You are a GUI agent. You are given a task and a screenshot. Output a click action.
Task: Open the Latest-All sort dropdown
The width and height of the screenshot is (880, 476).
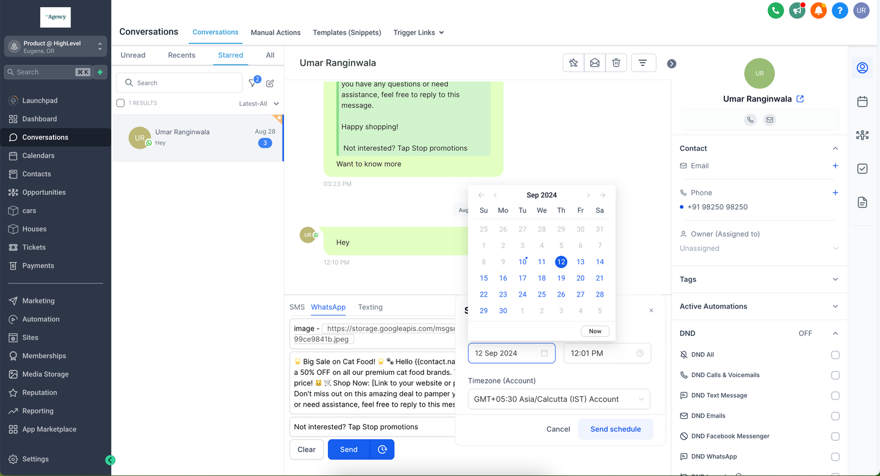(x=258, y=103)
